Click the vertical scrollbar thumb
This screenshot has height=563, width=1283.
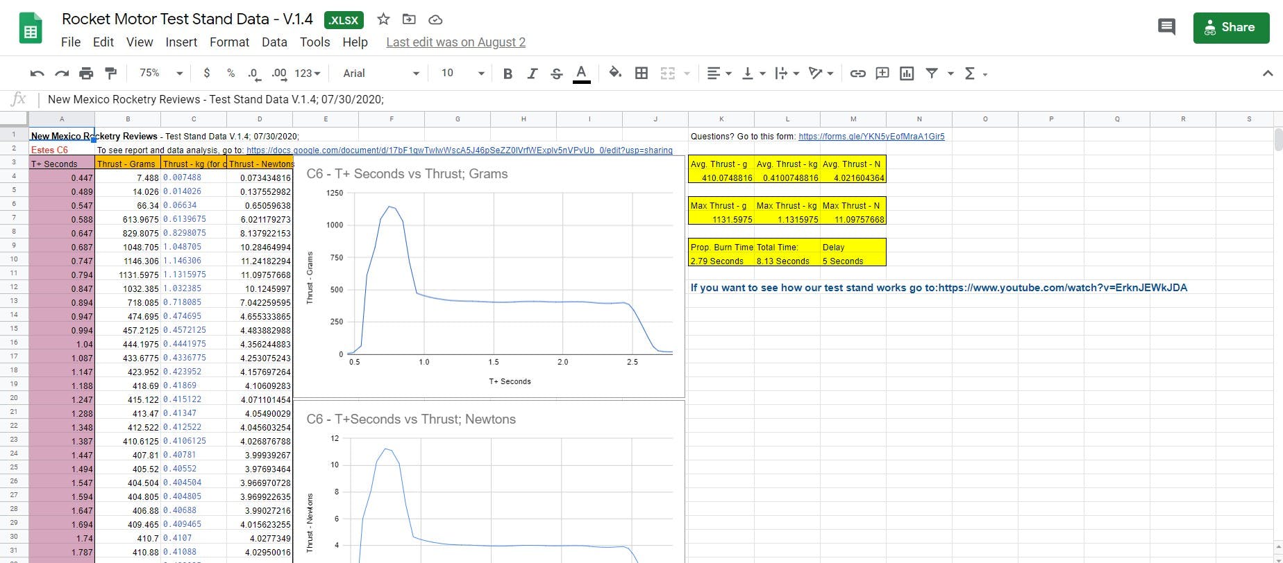(1278, 139)
